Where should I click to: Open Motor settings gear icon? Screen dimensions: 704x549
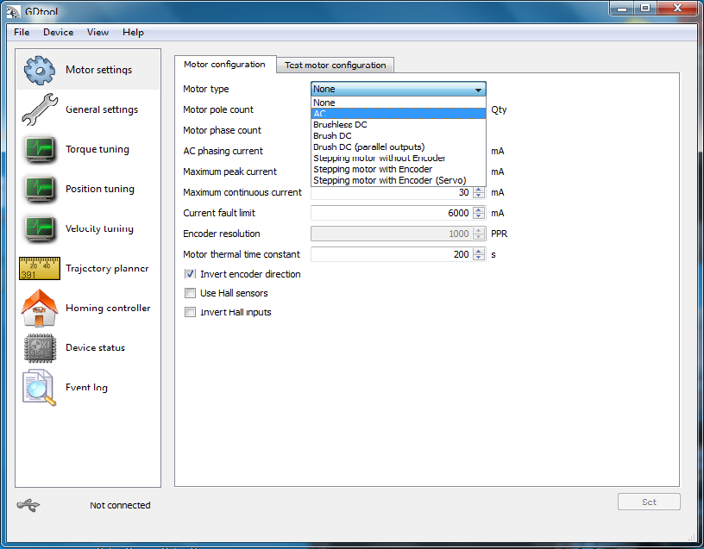[40, 70]
